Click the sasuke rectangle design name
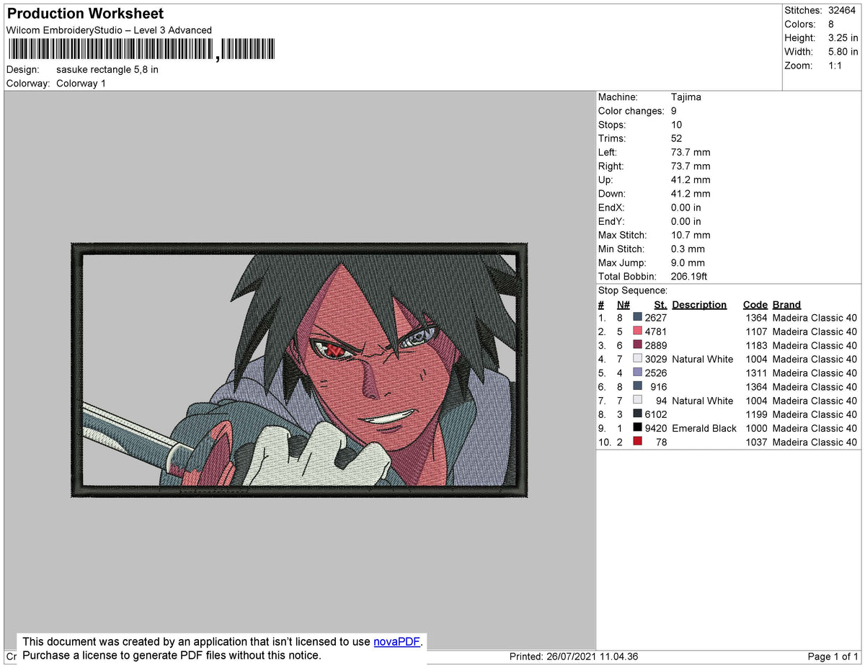The width and height of the screenshot is (865, 668). [107, 69]
